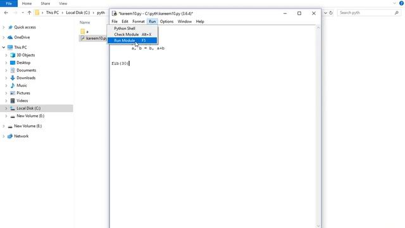Click the Explorer Back arrow
The width and height of the screenshot is (405, 228).
(6, 13)
